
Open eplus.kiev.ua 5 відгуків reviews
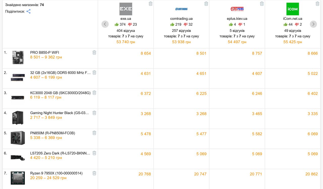coord(237,31)
